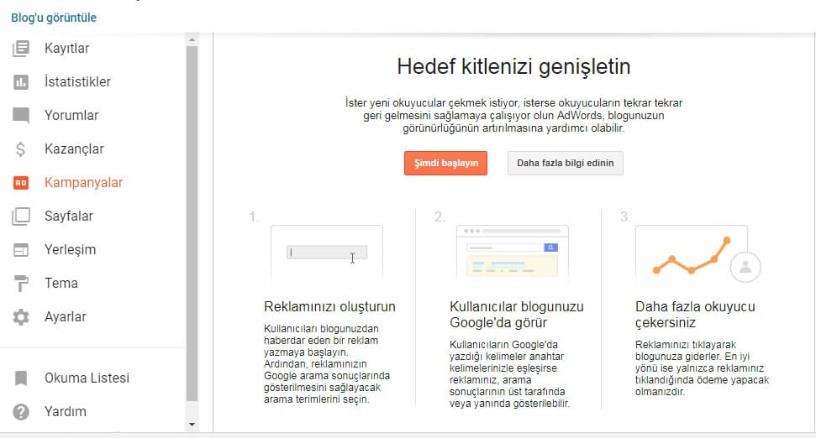816x438 pixels.
Task: Click the Reklamınızı oluşturun heading
Action: (x=329, y=306)
